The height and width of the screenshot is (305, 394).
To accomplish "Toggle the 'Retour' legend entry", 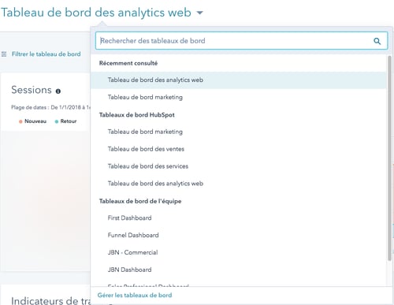I will tap(65, 121).
